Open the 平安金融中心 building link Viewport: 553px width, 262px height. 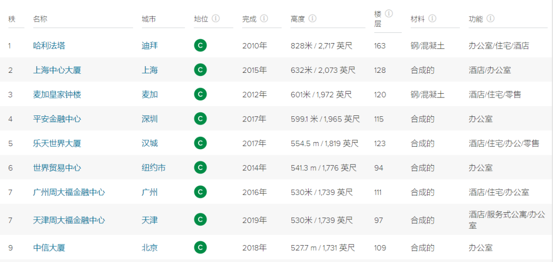coord(57,118)
